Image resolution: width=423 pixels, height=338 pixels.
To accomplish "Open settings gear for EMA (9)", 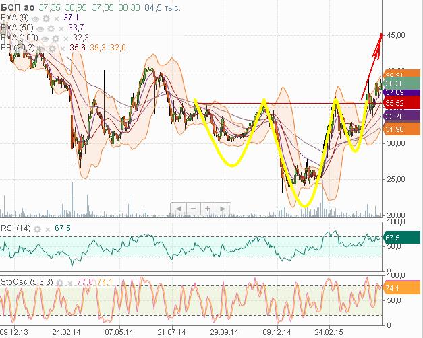I will click(47, 18).
